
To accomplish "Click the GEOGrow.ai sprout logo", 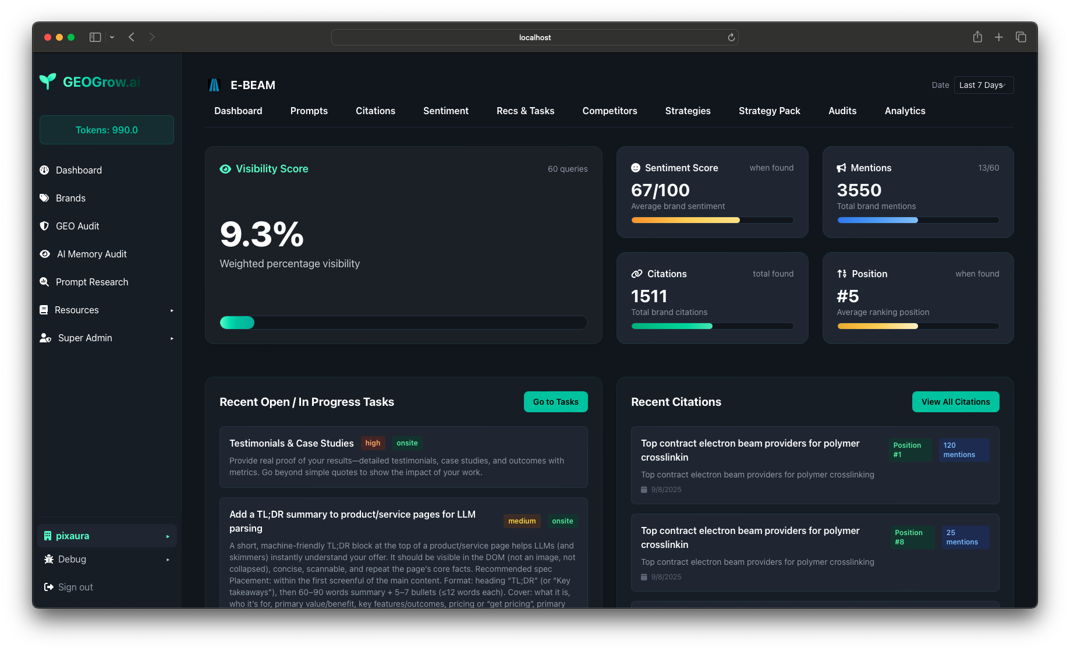I will [x=48, y=82].
